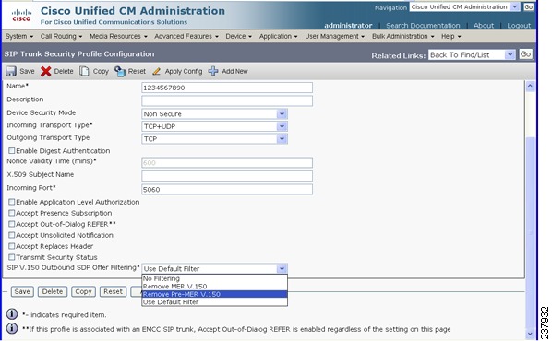Image resolution: width=552 pixels, height=341 pixels.
Task: Collapse SIP V.150 Outbound SDP Offer Filtering dropdown
Action: [x=214, y=268]
